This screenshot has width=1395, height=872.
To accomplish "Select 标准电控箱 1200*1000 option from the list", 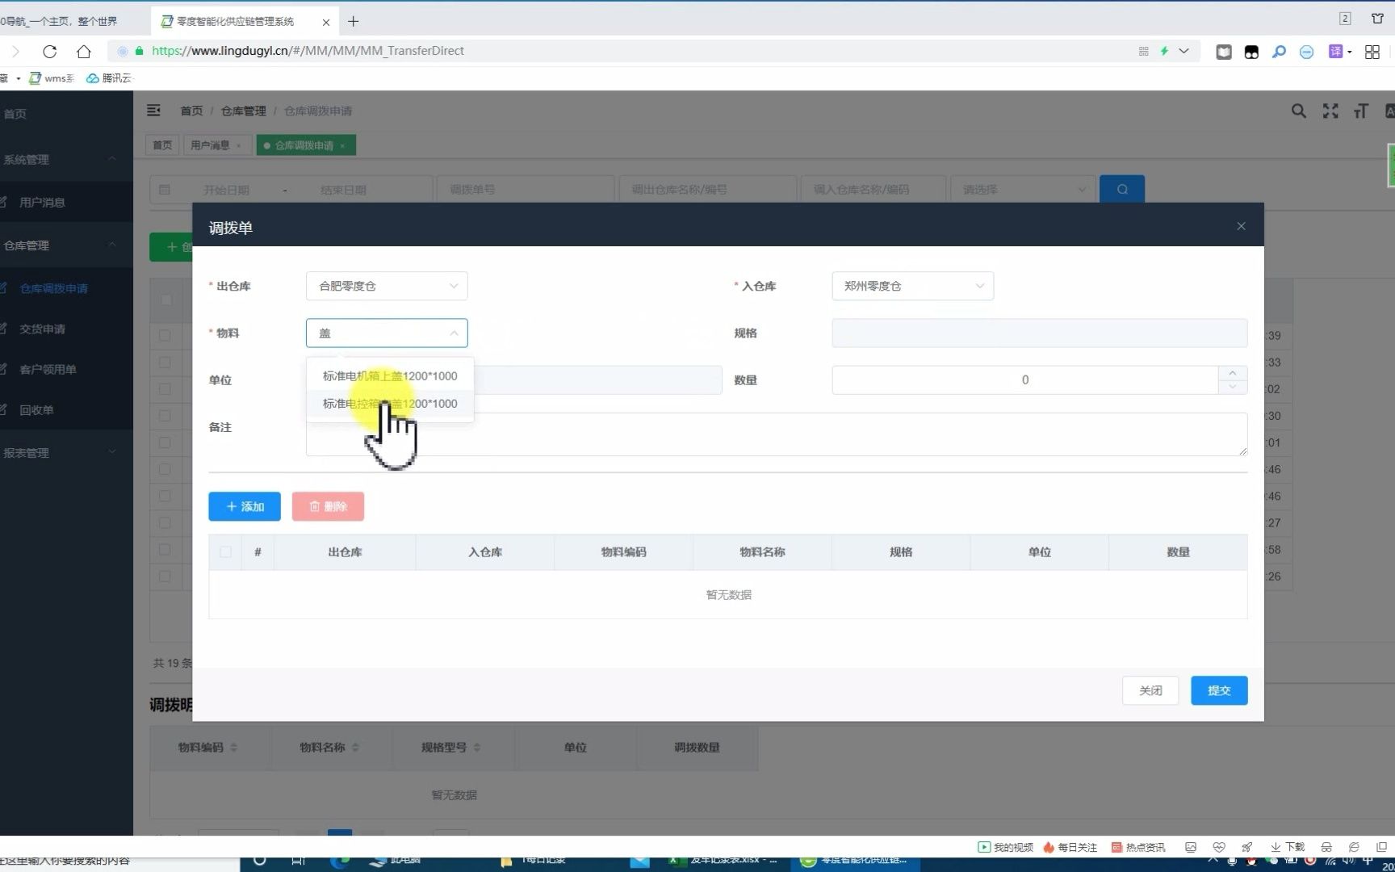I will 390,404.
